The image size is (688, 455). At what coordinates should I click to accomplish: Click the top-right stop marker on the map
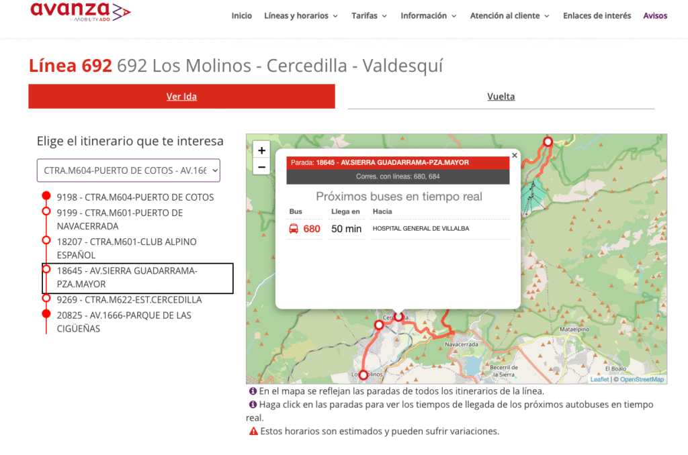coord(548,142)
